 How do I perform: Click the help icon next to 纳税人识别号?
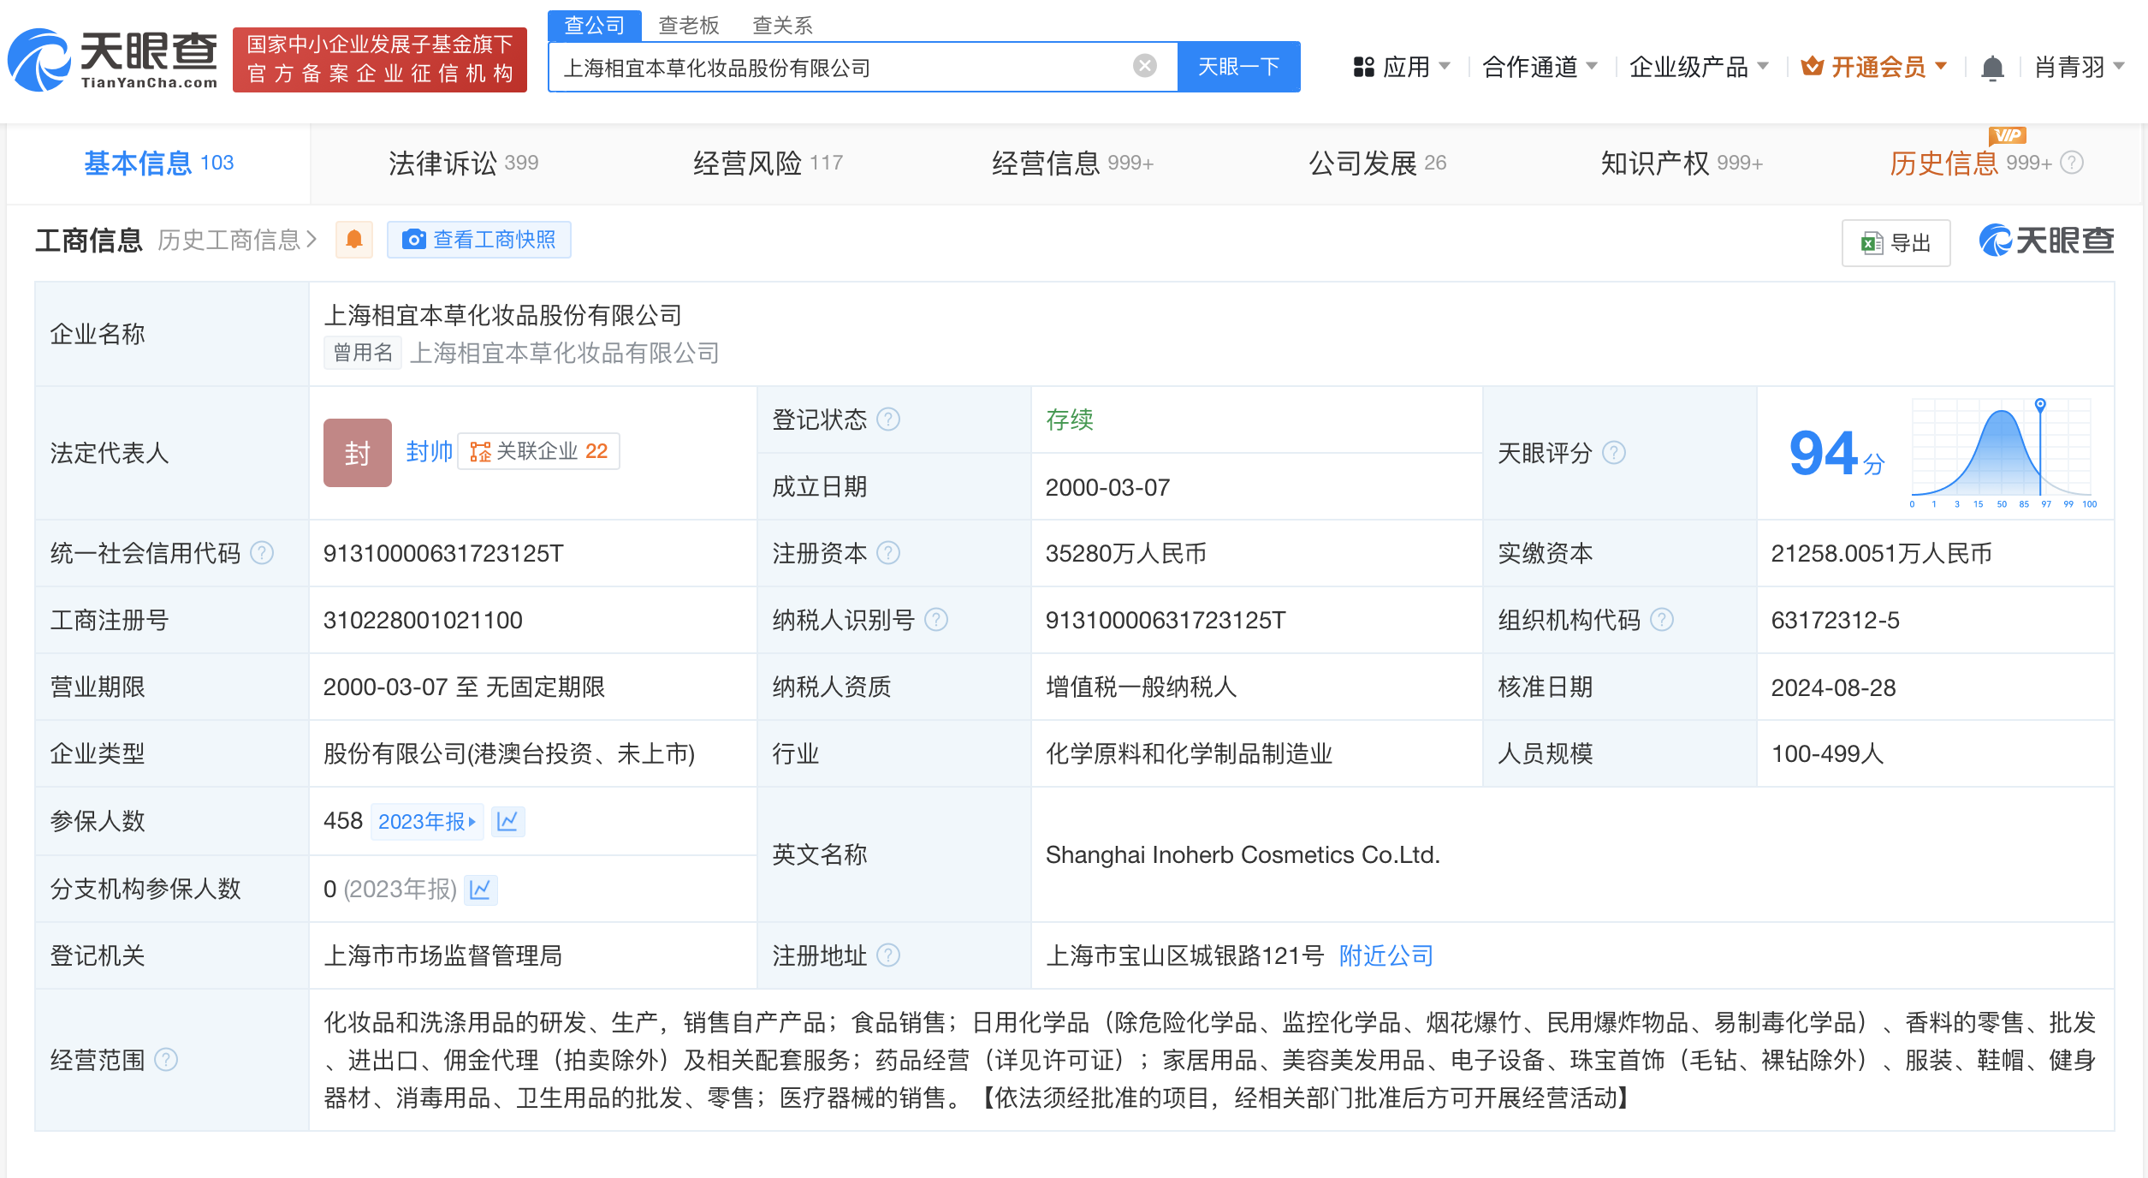pyautogui.click(x=936, y=620)
